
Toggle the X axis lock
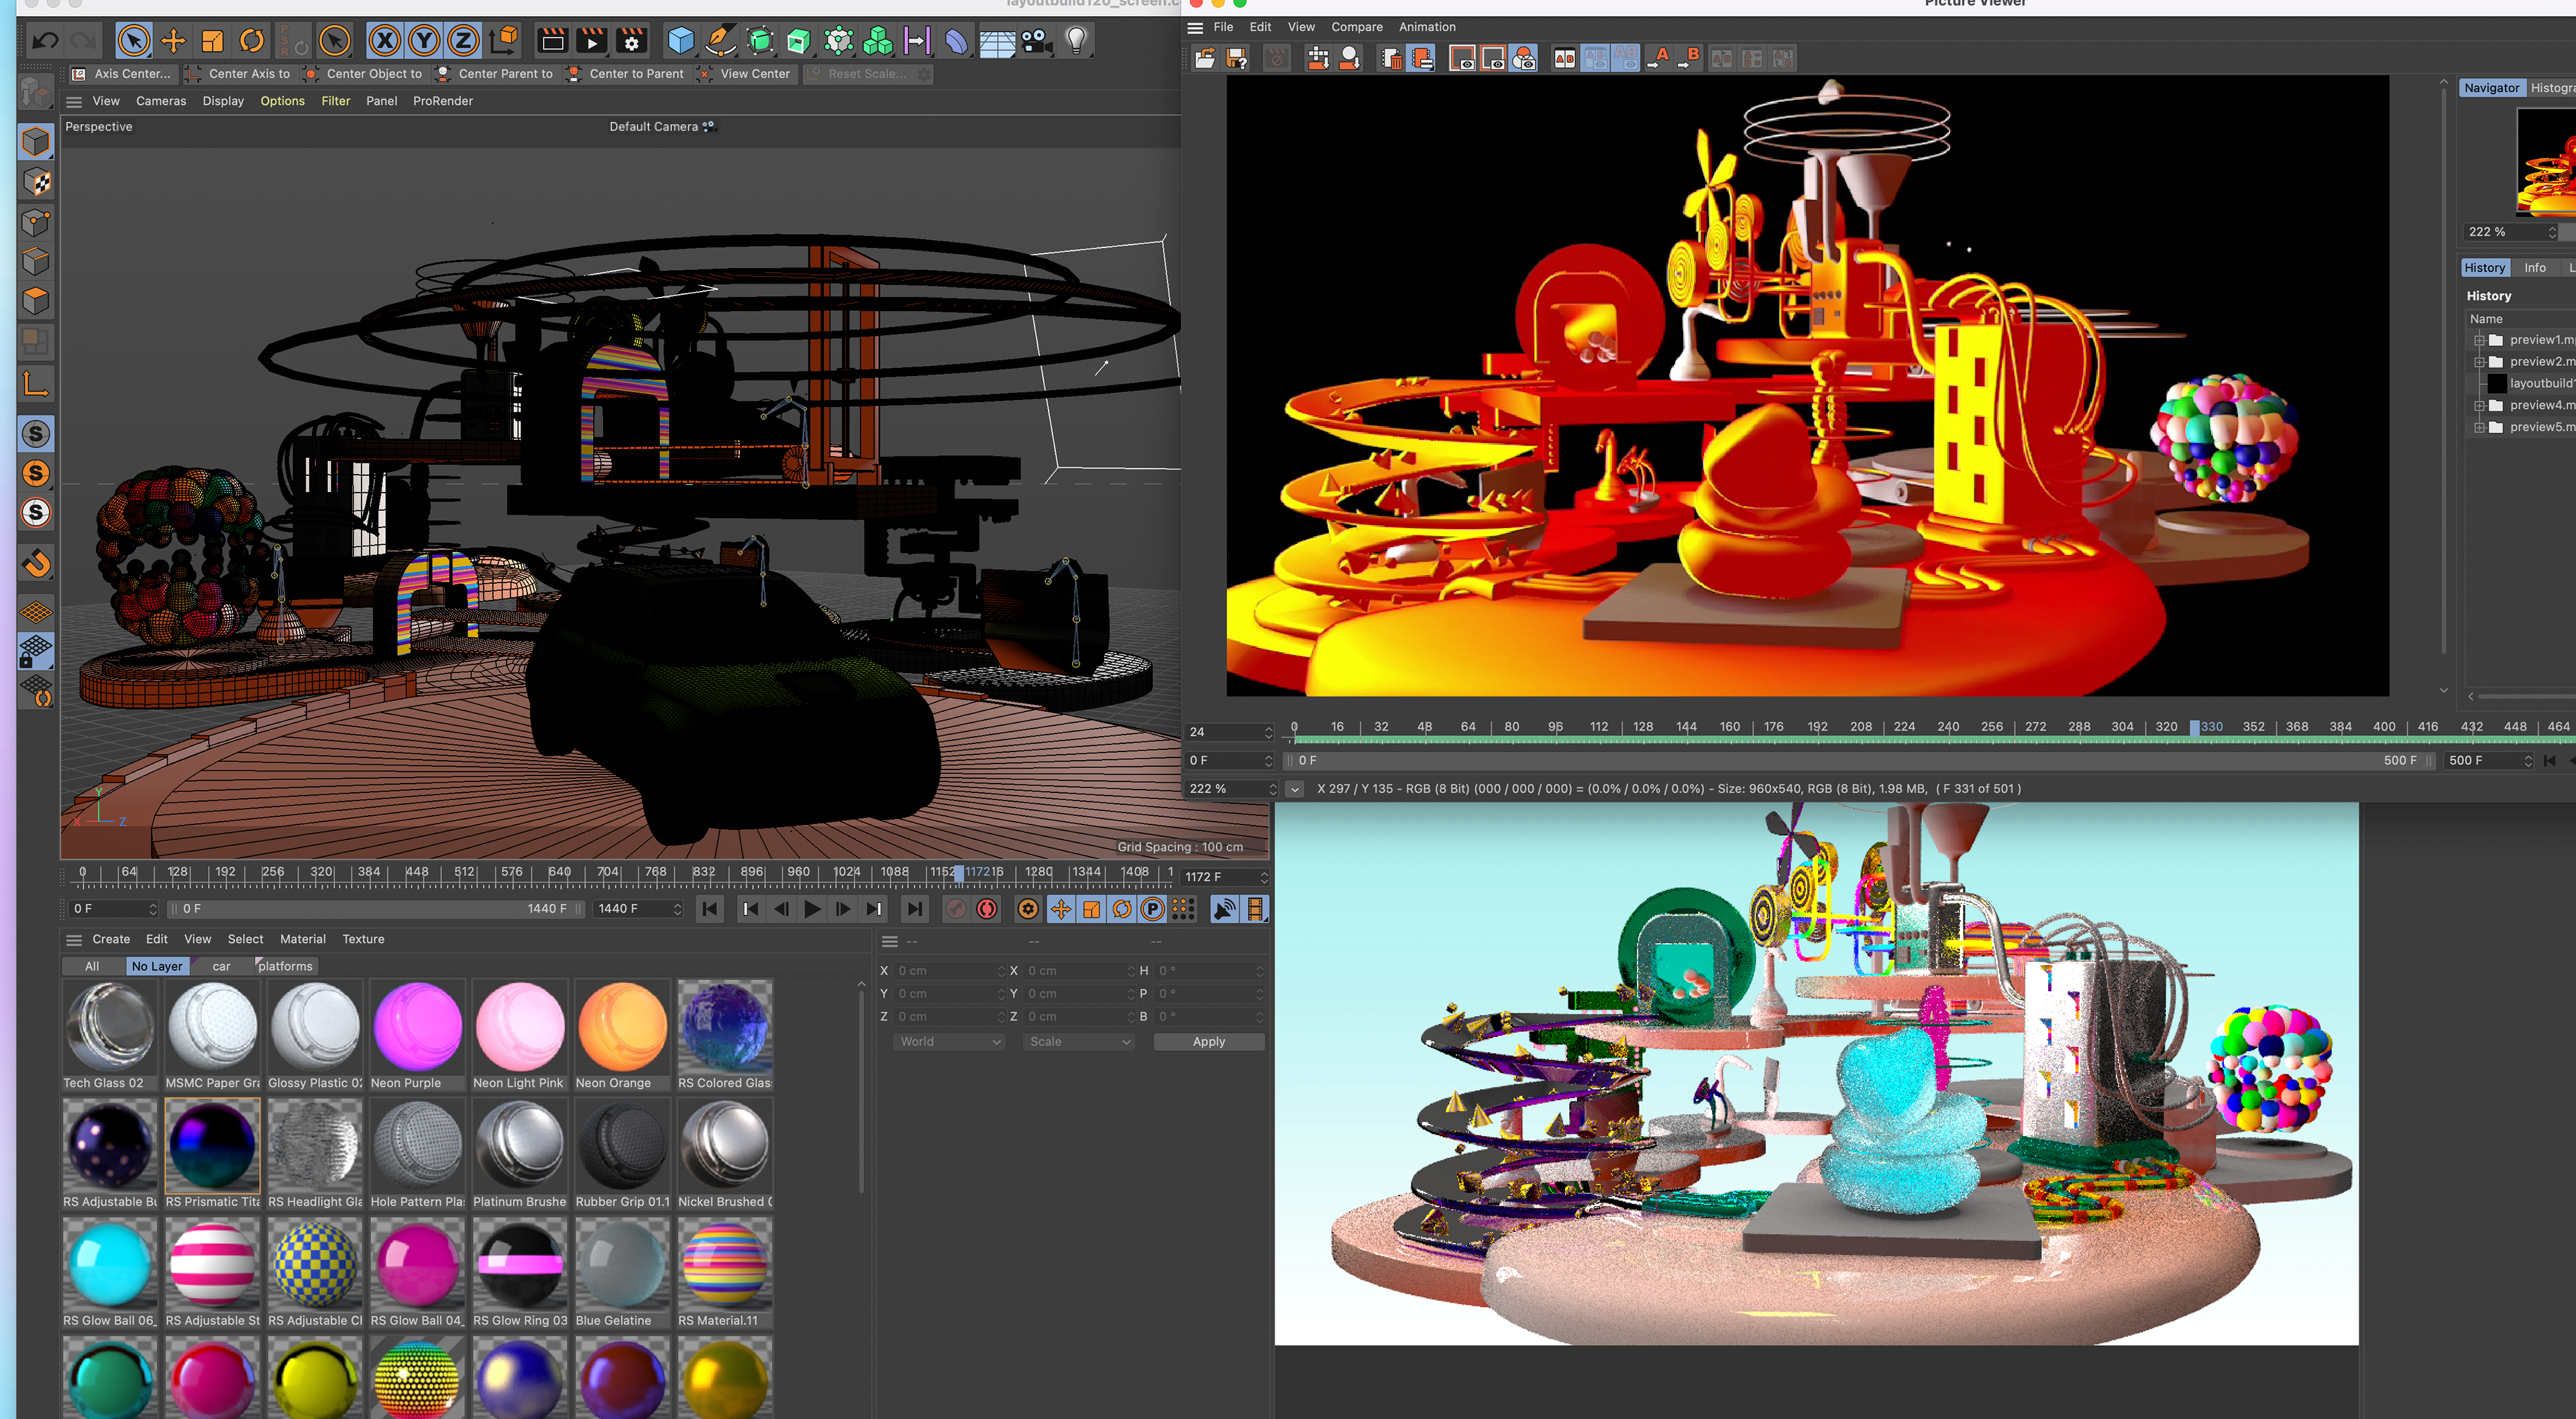(384, 41)
